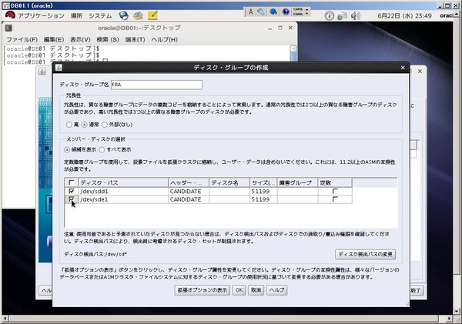The width and height of the screenshot is (462, 324).
Task: Click the 取消 button
Action: tap(256, 290)
